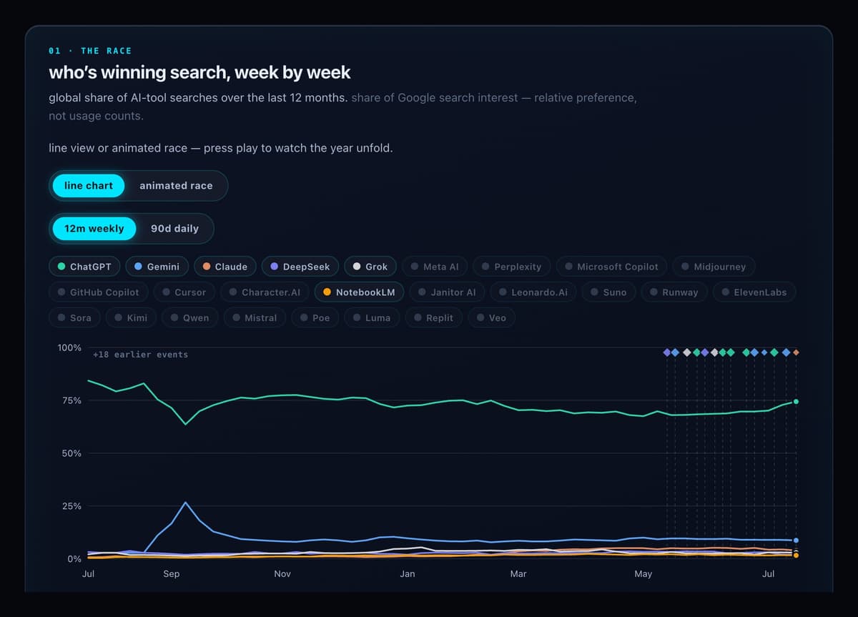Screen dimensions: 858x617
Task: Select the 12m weekly range
Action: coord(94,229)
